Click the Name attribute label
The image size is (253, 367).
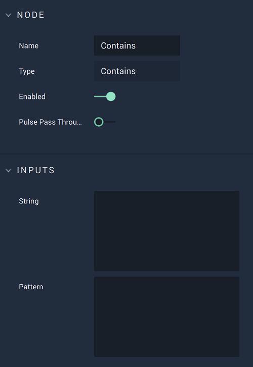pyautogui.click(x=29, y=45)
